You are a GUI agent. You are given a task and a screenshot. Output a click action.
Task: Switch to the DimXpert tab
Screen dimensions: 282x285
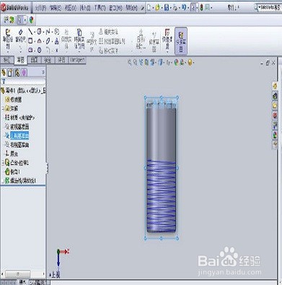tap(77, 60)
